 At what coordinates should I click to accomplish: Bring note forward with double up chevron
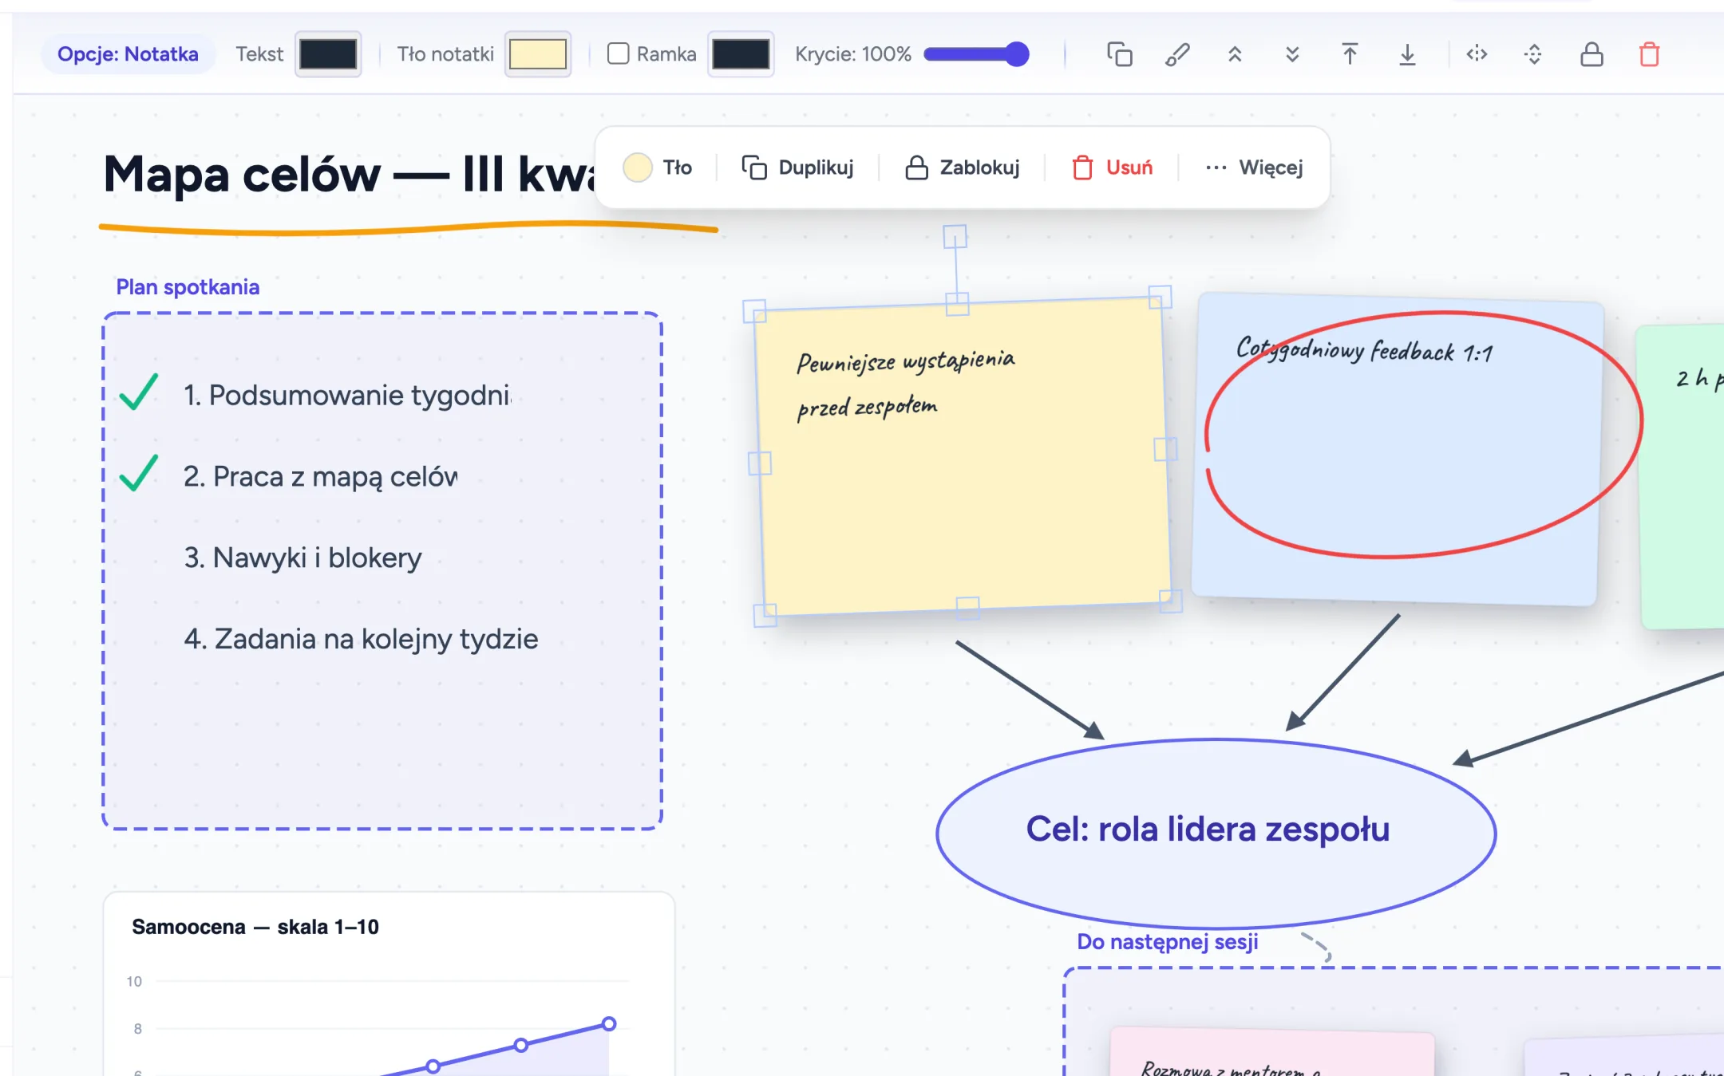1235,54
